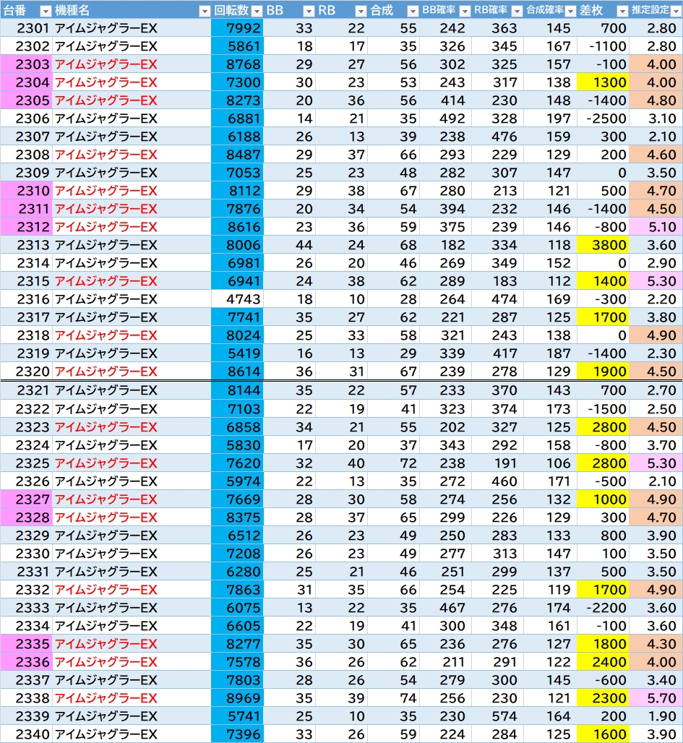Open the 機種名 column filter dropdown
The image size is (683, 743).
click(x=205, y=11)
